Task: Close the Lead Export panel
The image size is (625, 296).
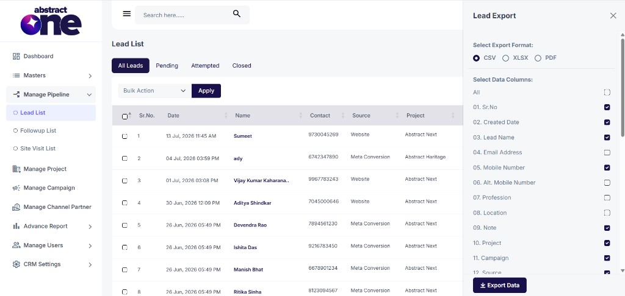Action: [x=613, y=15]
